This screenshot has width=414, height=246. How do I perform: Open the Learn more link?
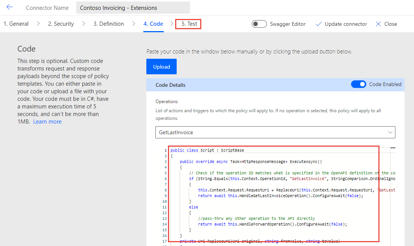point(47,121)
